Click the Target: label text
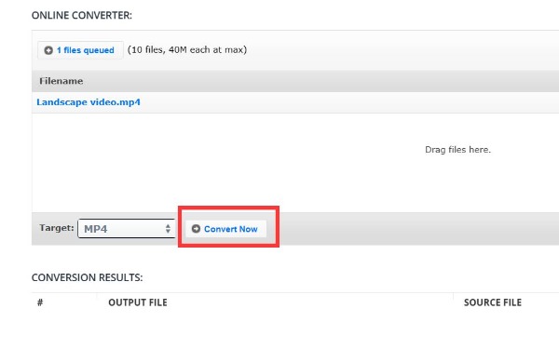The width and height of the screenshot is (559, 349). [x=57, y=228]
